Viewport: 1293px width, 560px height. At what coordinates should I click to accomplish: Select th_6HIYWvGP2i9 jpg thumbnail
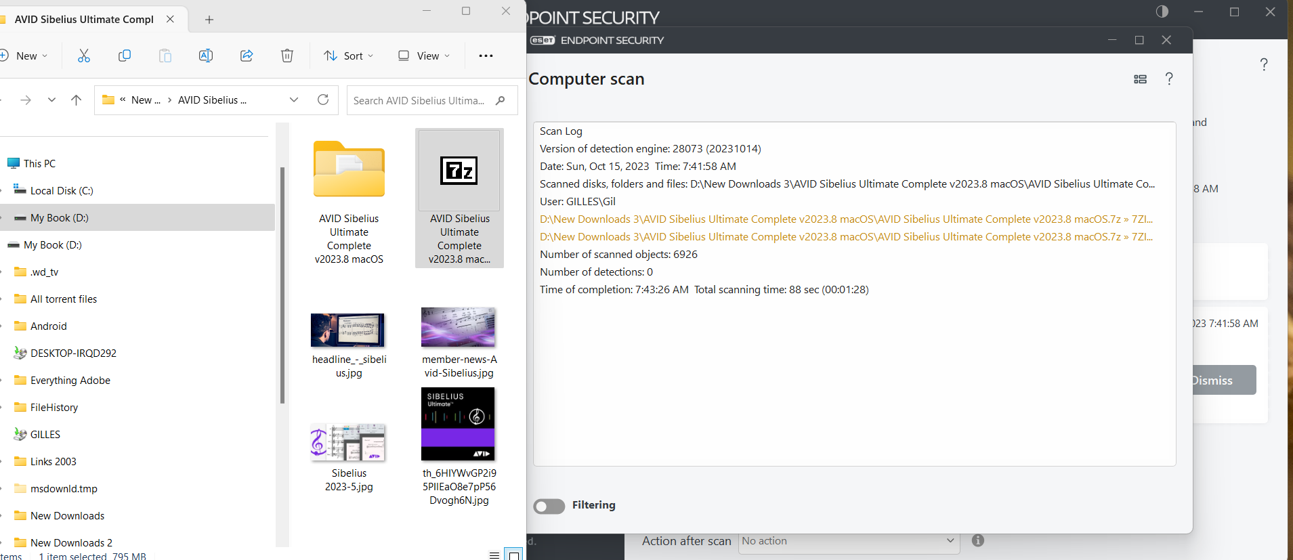[x=458, y=424]
